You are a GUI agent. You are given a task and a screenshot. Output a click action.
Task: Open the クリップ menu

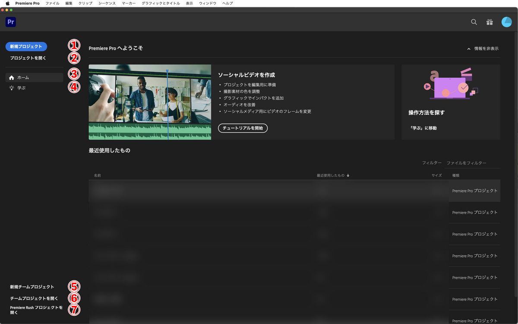tap(85, 3)
